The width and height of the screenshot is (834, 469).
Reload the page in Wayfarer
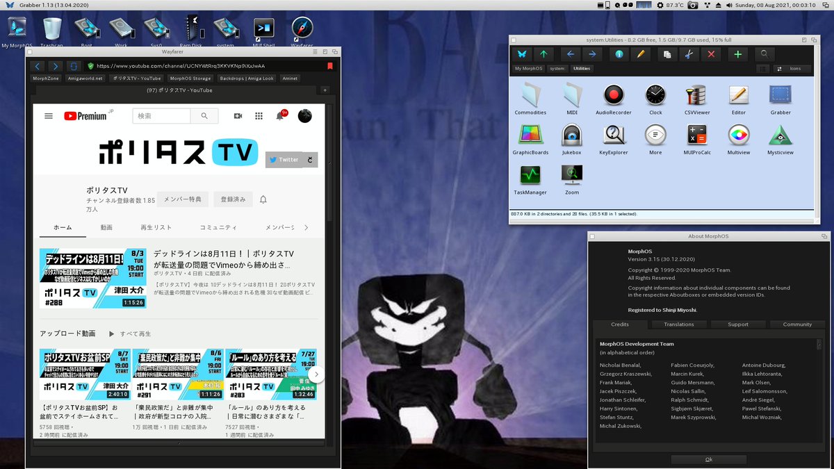pyautogui.click(x=74, y=66)
